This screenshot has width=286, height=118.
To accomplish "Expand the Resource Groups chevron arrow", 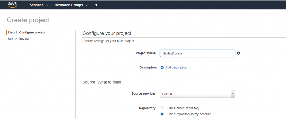I will pos(87,5).
